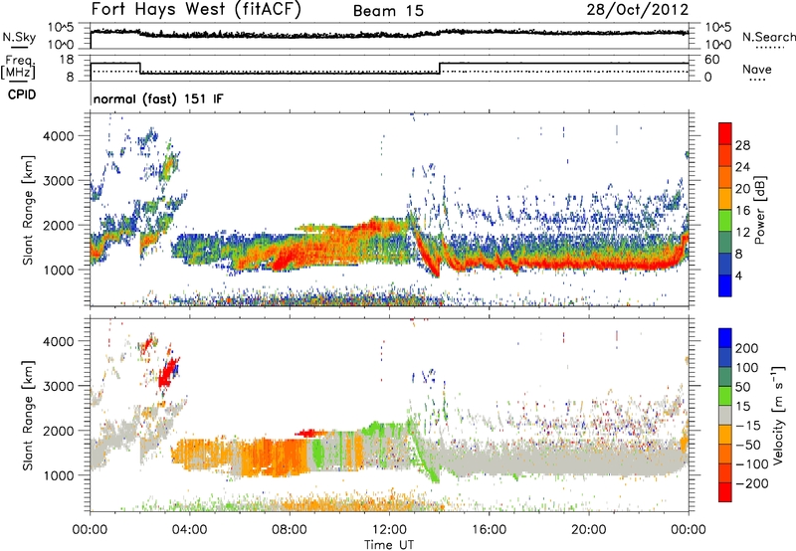Click the "100" velocity colorbar label

(747, 368)
